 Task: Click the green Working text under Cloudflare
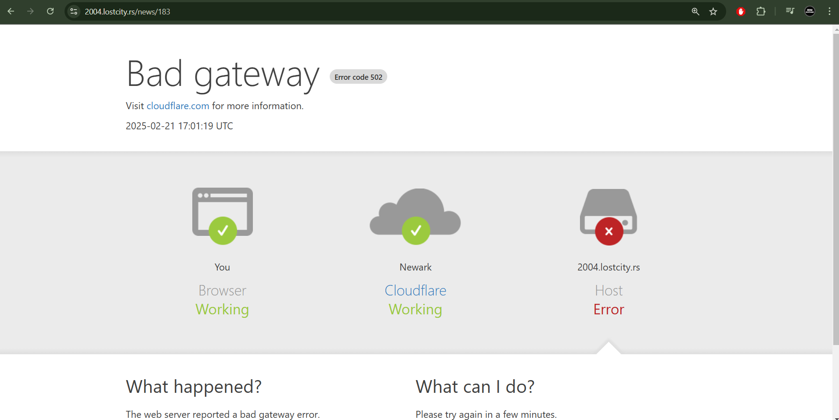coord(415,310)
